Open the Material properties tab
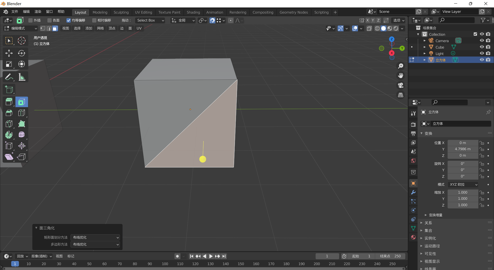The width and height of the screenshot is (494, 270). [x=413, y=237]
